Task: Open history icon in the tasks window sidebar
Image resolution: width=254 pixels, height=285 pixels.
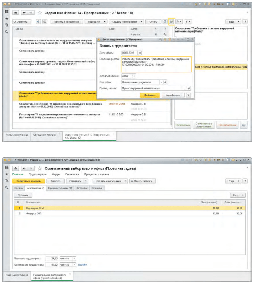Action: [x=7, y=25]
